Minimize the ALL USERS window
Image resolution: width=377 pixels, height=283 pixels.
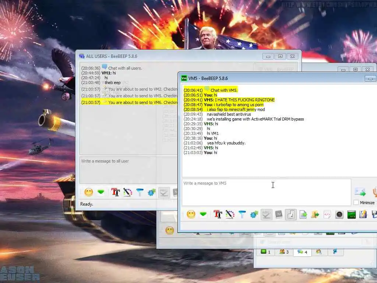(x=268, y=56)
